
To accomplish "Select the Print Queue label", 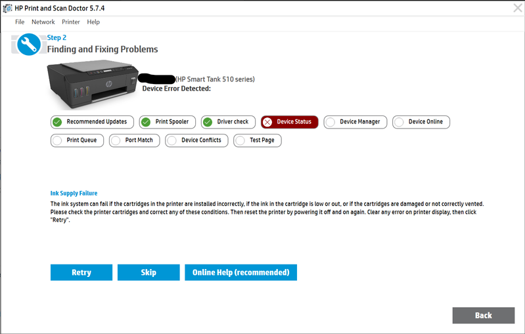I will click(81, 140).
